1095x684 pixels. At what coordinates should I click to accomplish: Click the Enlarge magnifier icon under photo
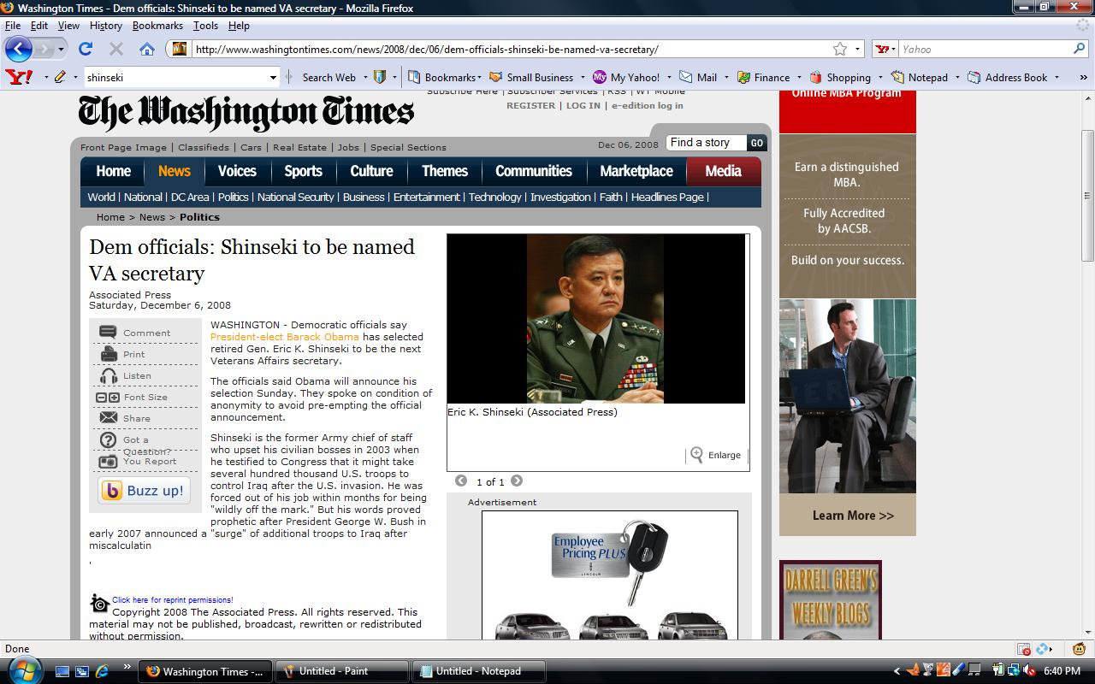point(697,455)
